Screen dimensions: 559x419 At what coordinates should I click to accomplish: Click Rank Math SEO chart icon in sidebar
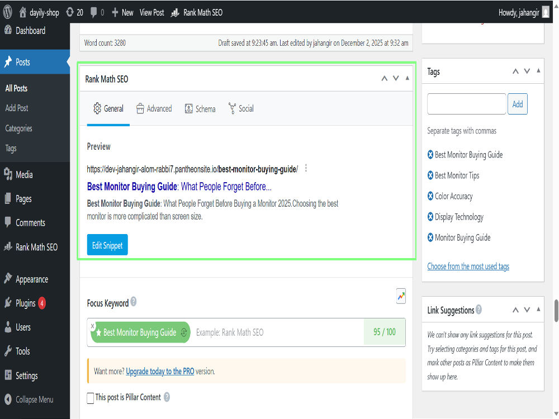(8, 246)
